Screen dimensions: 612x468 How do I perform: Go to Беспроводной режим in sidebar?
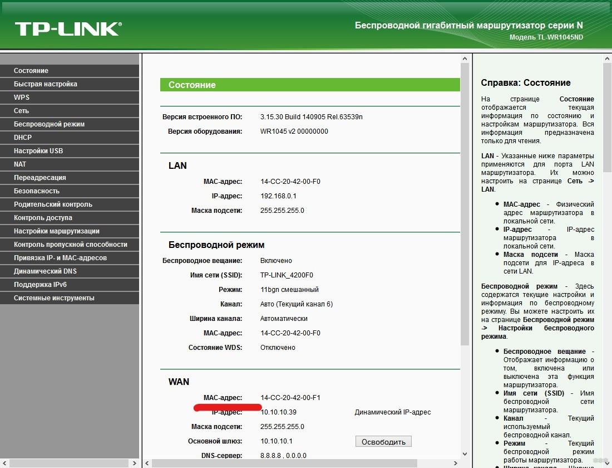[x=70, y=124]
